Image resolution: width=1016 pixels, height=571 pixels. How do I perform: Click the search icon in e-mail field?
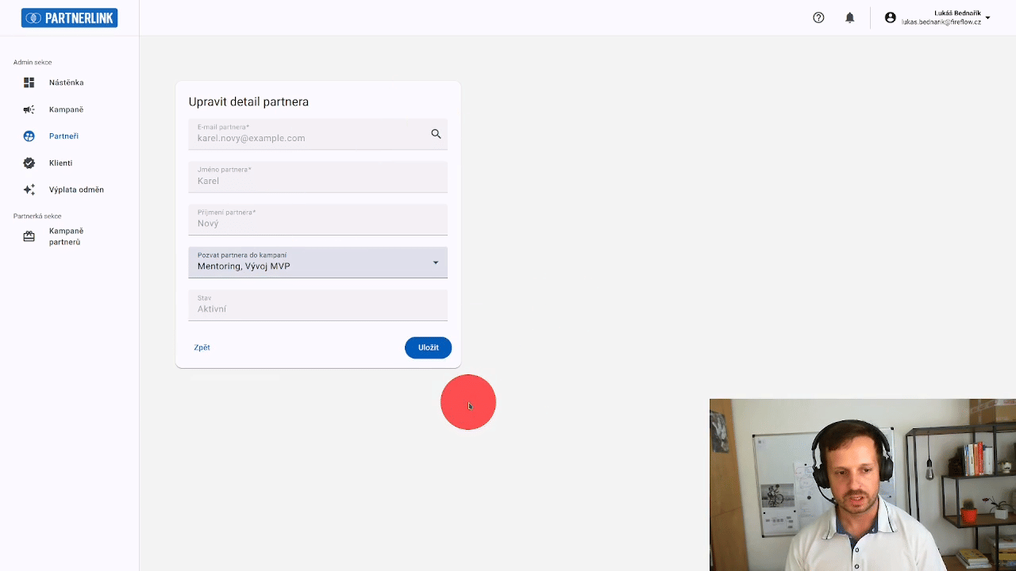pyautogui.click(x=436, y=134)
